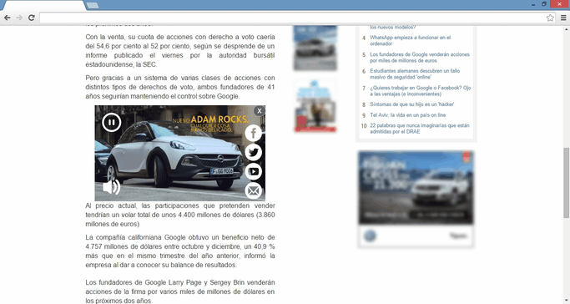Screen dimensions: 570x304
Task: Pause the Adam Rocks video ad
Action: coord(112,122)
